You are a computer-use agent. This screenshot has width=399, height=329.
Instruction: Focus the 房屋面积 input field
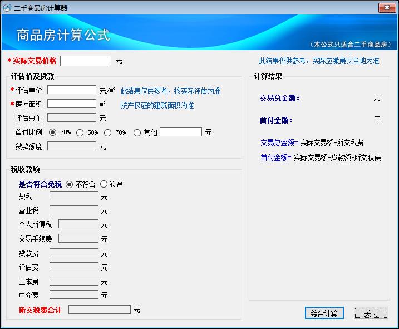[x=72, y=104]
